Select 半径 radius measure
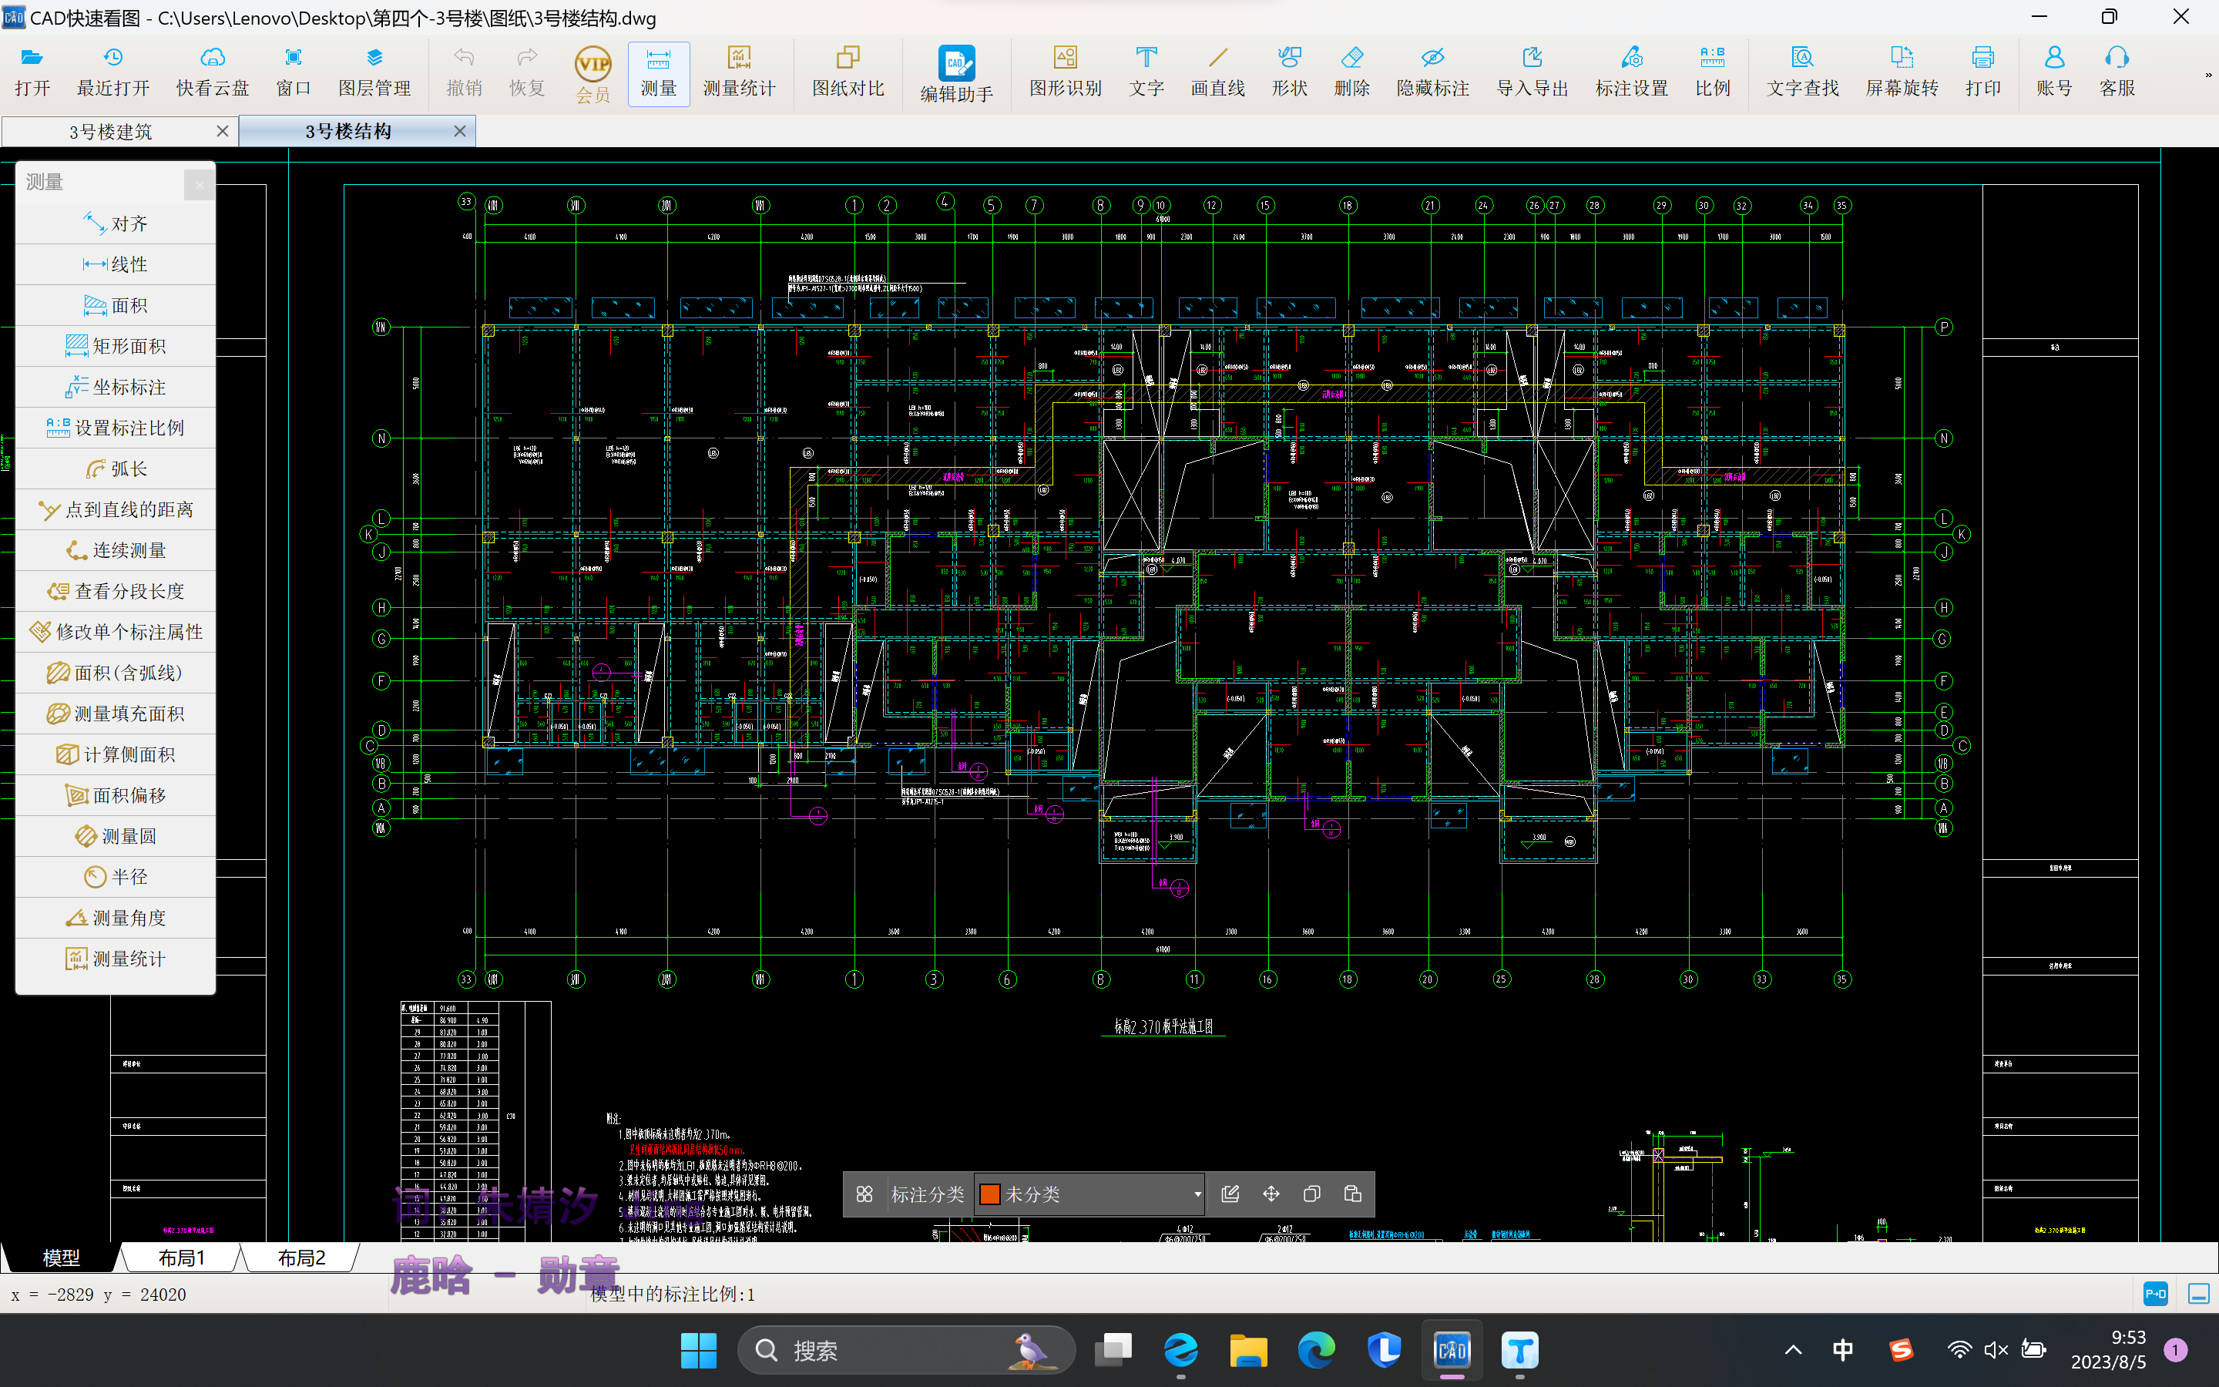The width and height of the screenshot is (2219, 1387). [x=116, y=877]
